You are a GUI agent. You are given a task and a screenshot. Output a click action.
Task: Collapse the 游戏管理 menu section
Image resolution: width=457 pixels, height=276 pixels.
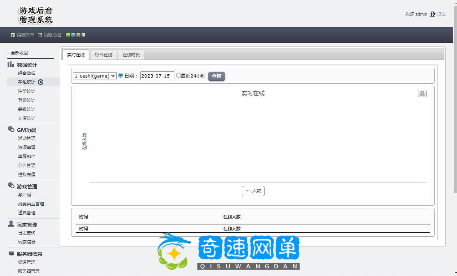[x=27, y=187]
